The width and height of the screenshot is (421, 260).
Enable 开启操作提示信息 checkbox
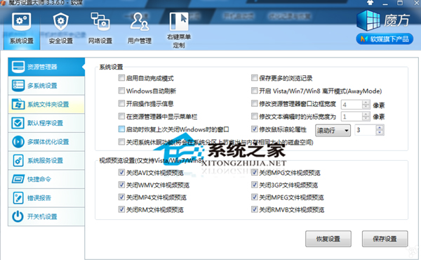pyautogui.click(x=121, y=103)
